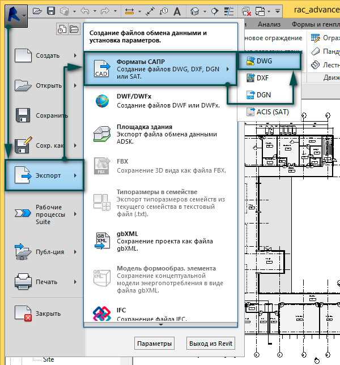Select the Site item in project browser

(x=49, y=359)
